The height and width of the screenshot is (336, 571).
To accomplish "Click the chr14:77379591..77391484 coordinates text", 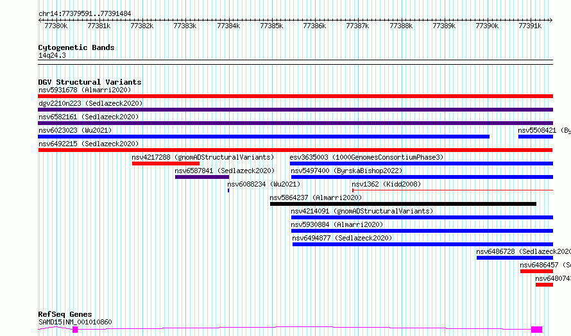I will [85, 14].
